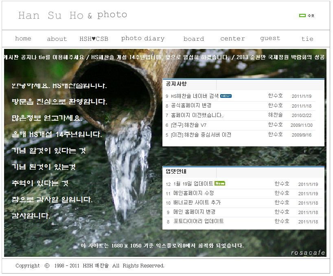Open the HSH♥CSB menu
This screenshot has width=333, height=276.
coord(94,39)
